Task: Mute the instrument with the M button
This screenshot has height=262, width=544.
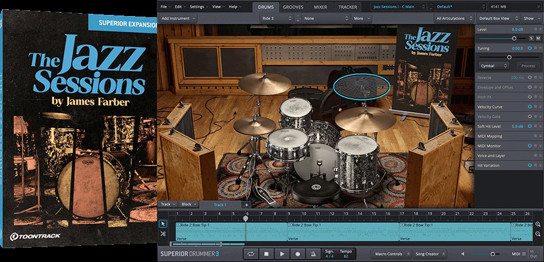Action: [538, 38]
